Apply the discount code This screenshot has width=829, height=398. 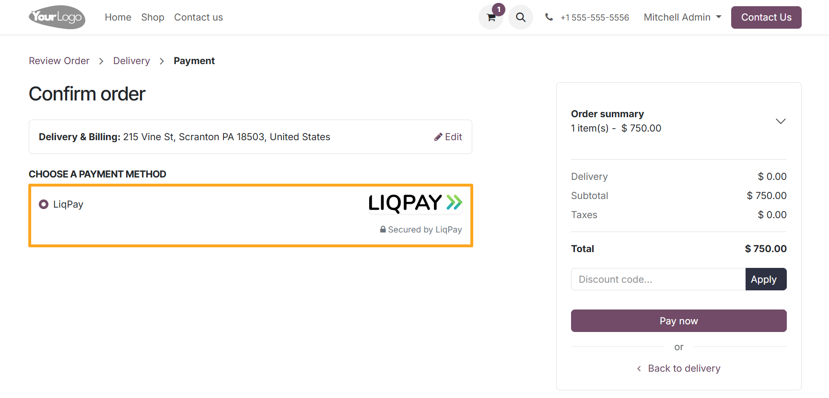click(x=765, y=279)
